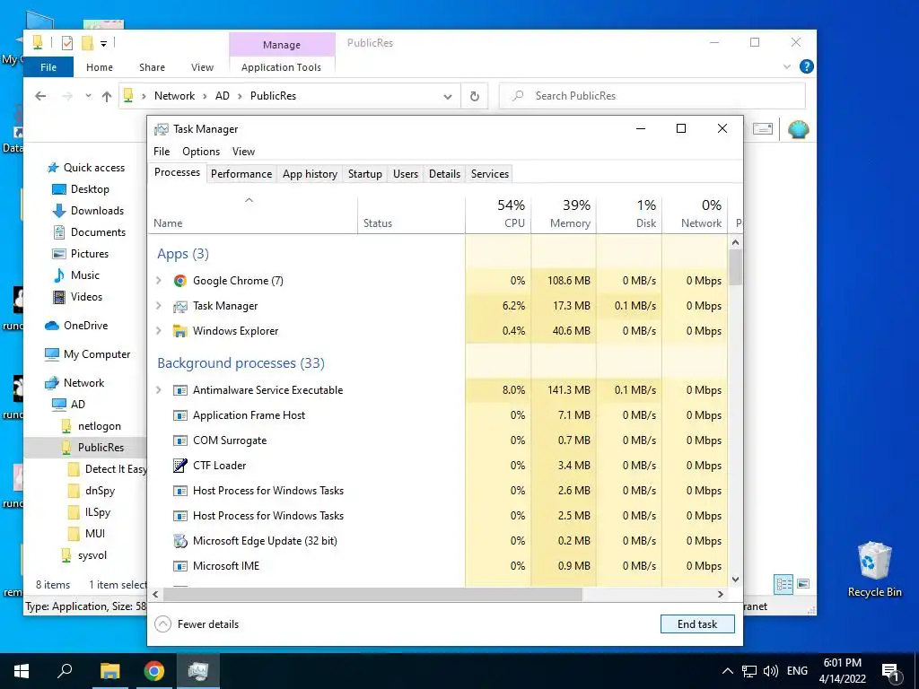Click the Search PublicRes field
Screen dimensions: 919x689
tap(652, 96)
